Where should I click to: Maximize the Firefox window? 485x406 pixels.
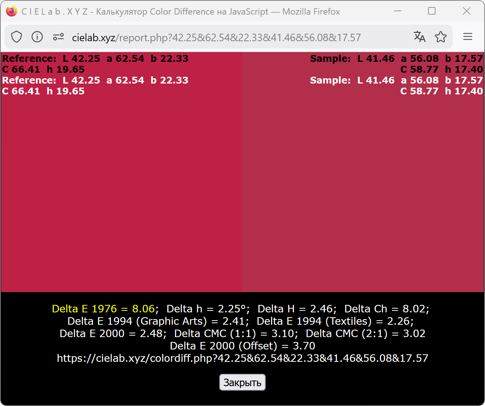(x=432, y=11)
